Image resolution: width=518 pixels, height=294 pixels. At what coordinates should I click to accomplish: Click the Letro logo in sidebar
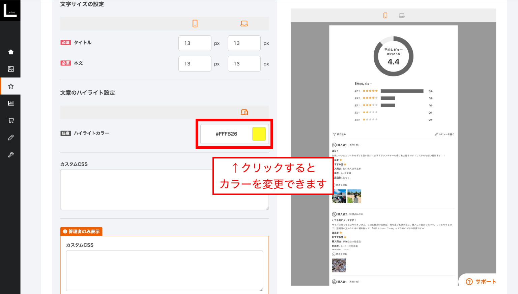[10, 10]
